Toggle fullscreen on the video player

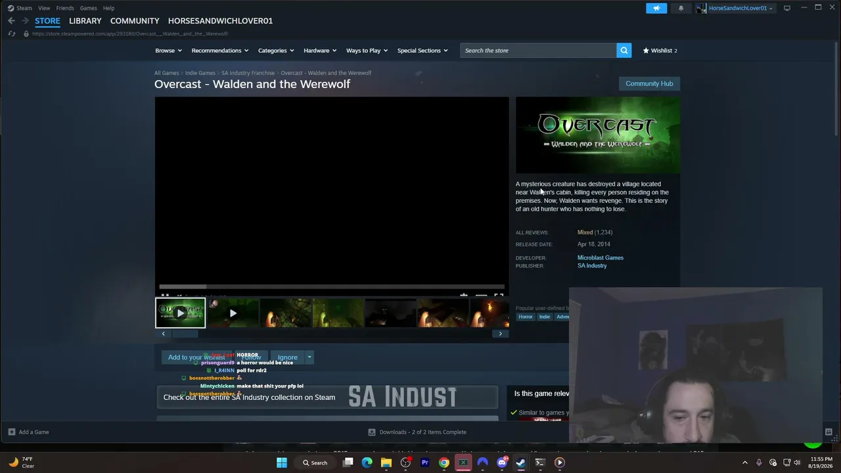click(499, 295)
